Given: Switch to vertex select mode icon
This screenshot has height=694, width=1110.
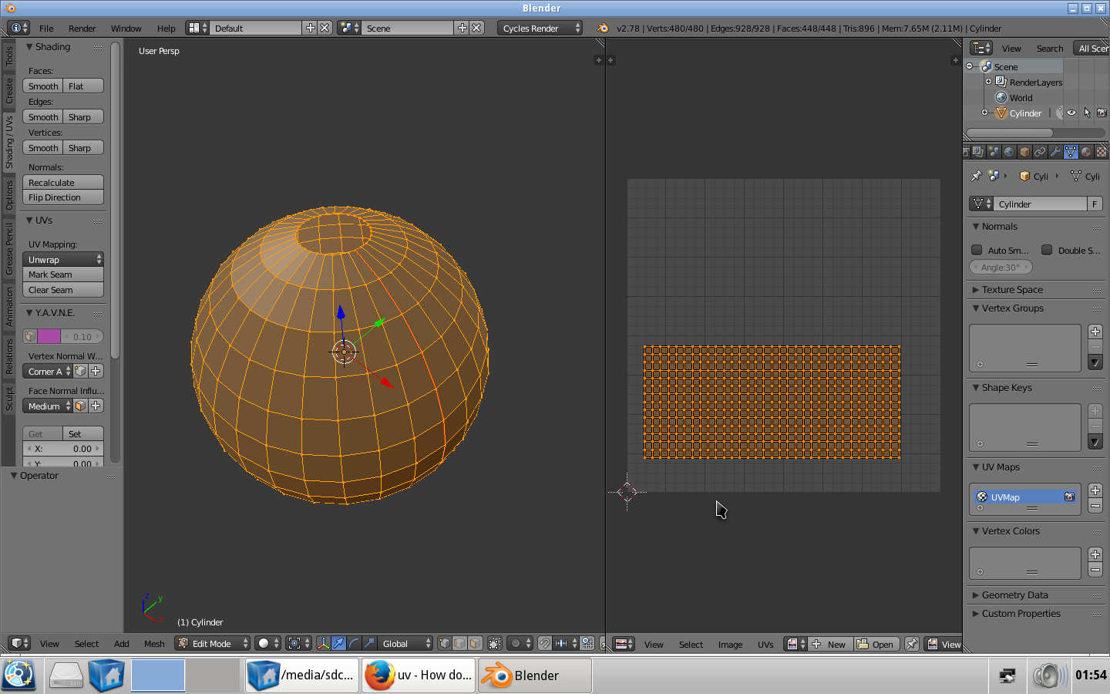Looking at the screenshot, I should (x=445, y=643).
